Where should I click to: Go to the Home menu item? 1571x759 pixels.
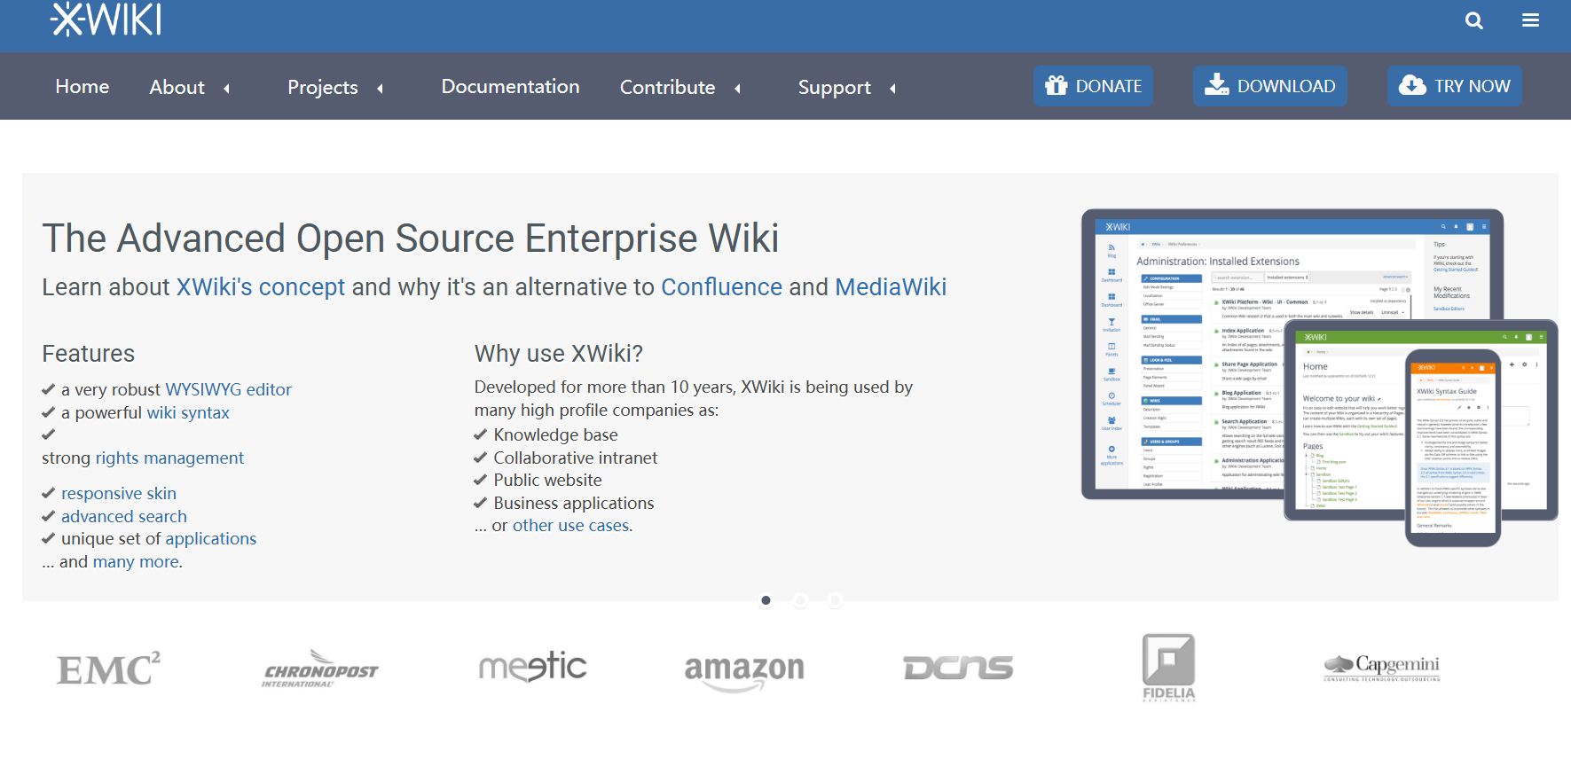82,86
